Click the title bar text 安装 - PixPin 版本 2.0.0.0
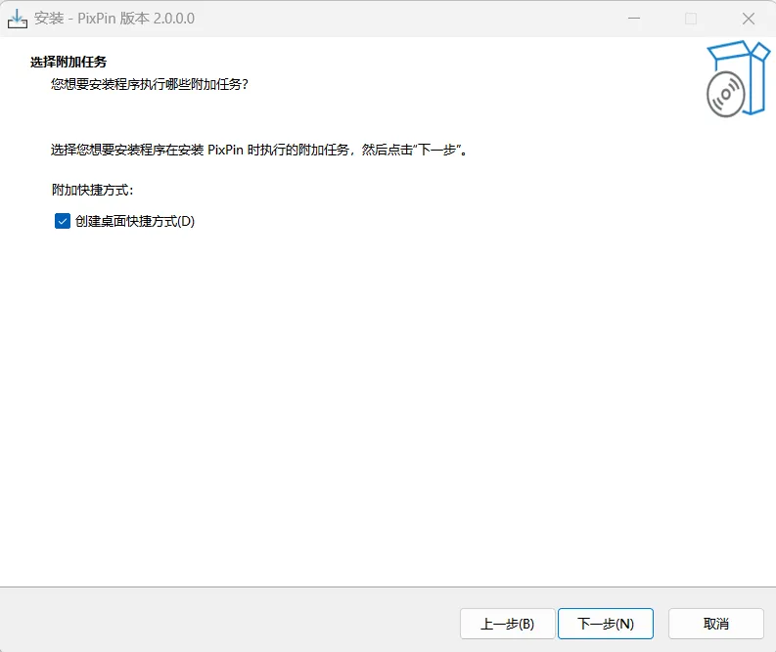Image resolution: width=776 pixels, height=652 pixels. (114, 19)
